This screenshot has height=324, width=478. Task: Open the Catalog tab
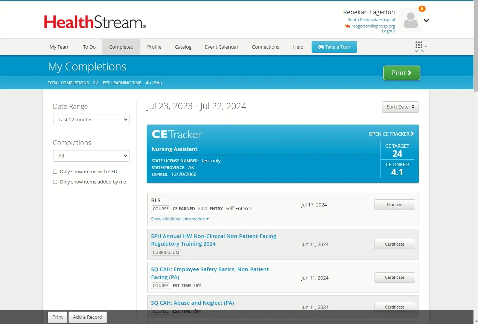183,47
